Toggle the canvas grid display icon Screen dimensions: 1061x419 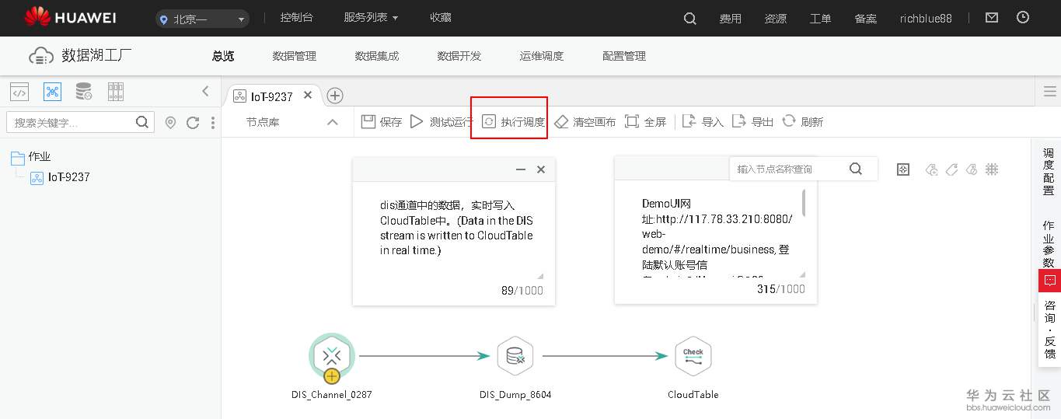[x=992, y=169]
